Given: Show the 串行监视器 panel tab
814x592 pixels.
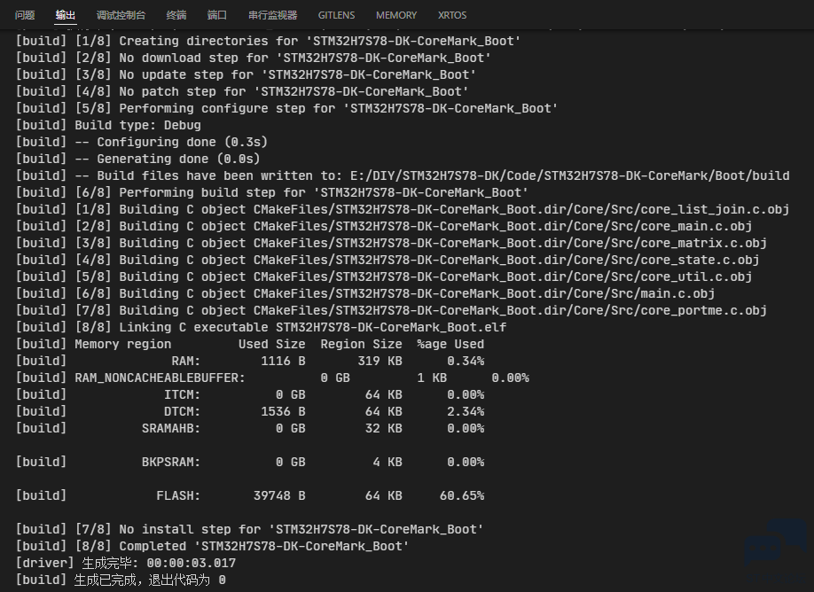Looking at the screenshot, I should pos(272,15).
